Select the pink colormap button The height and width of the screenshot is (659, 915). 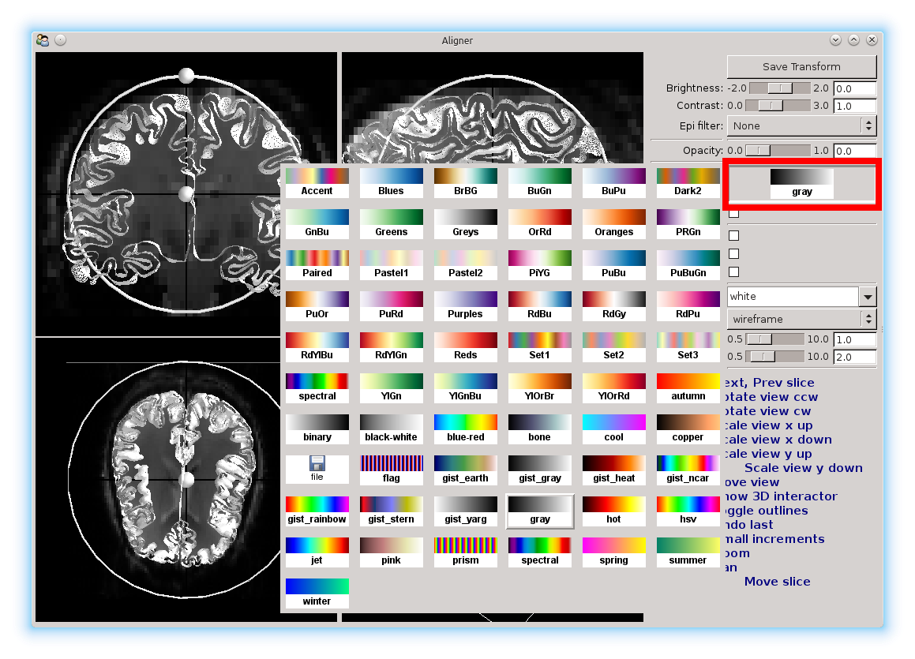tap(391, 552)
